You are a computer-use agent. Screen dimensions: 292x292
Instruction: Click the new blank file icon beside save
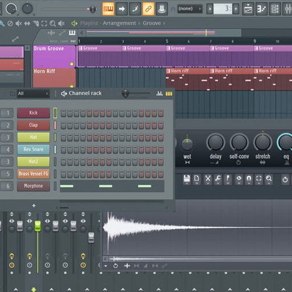[196, 179]
